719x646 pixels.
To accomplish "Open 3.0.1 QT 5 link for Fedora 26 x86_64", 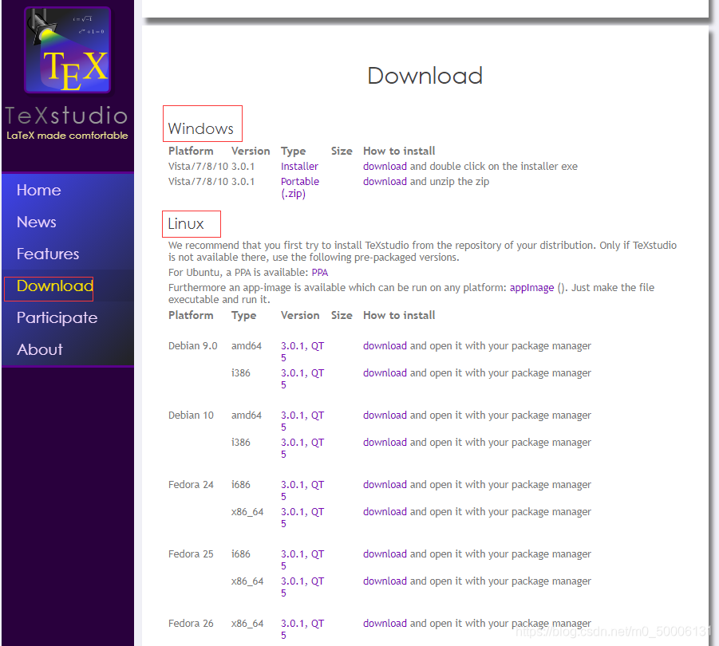I will [302, 629].
